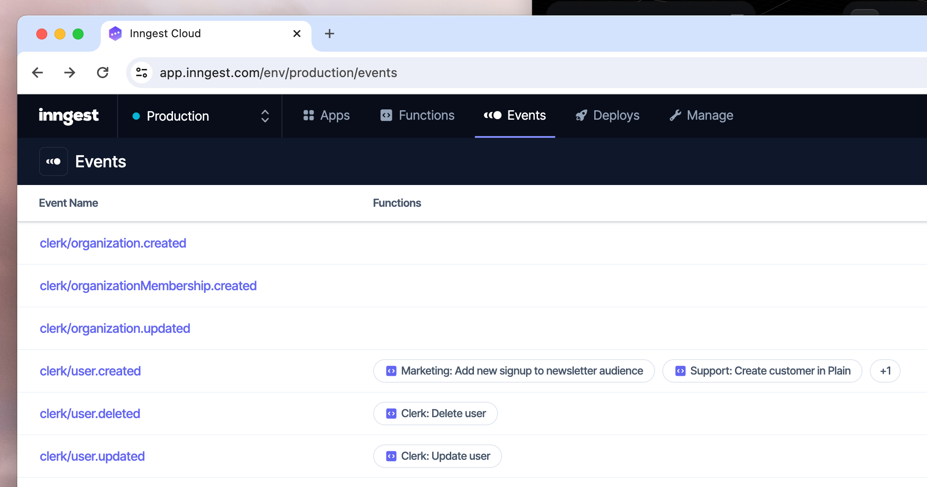Viewport: 927px width, 487px height.
Task: Click the reload page control
Action: [103, 72]
